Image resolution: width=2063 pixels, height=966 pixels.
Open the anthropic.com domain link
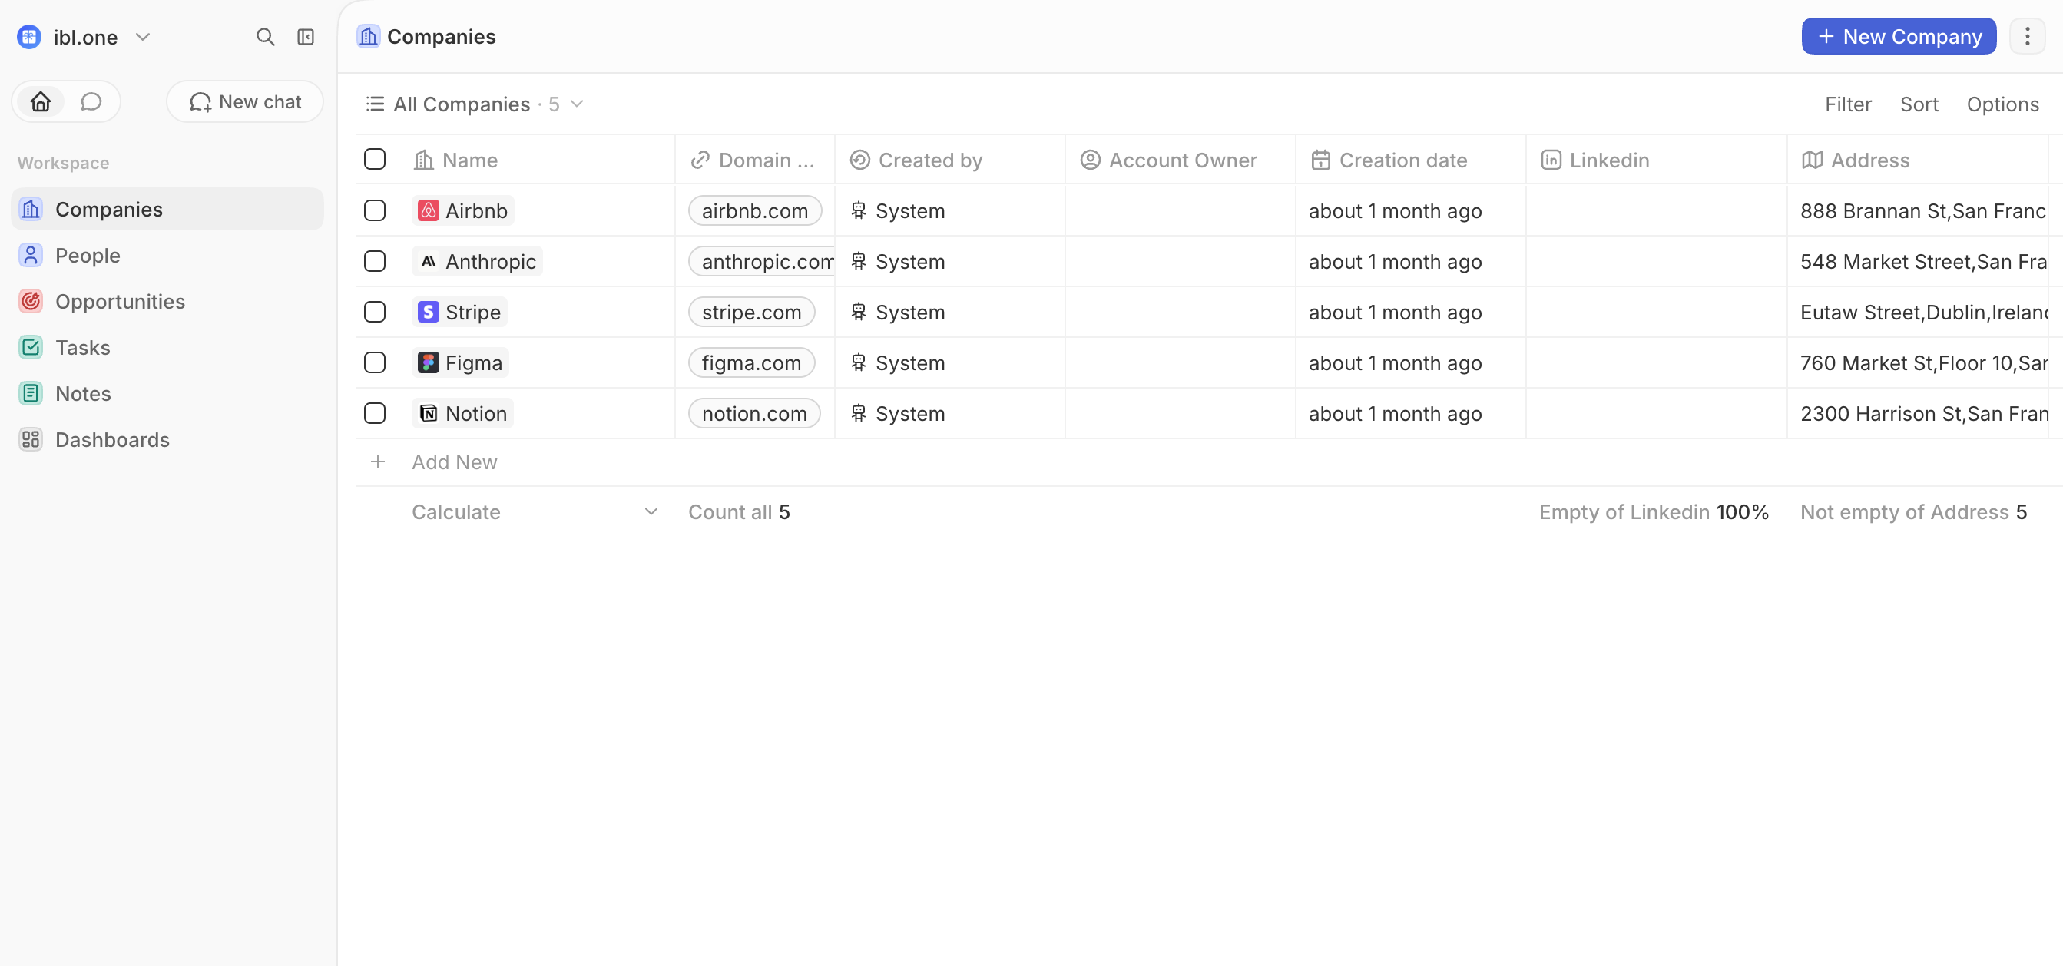(762, 261)
